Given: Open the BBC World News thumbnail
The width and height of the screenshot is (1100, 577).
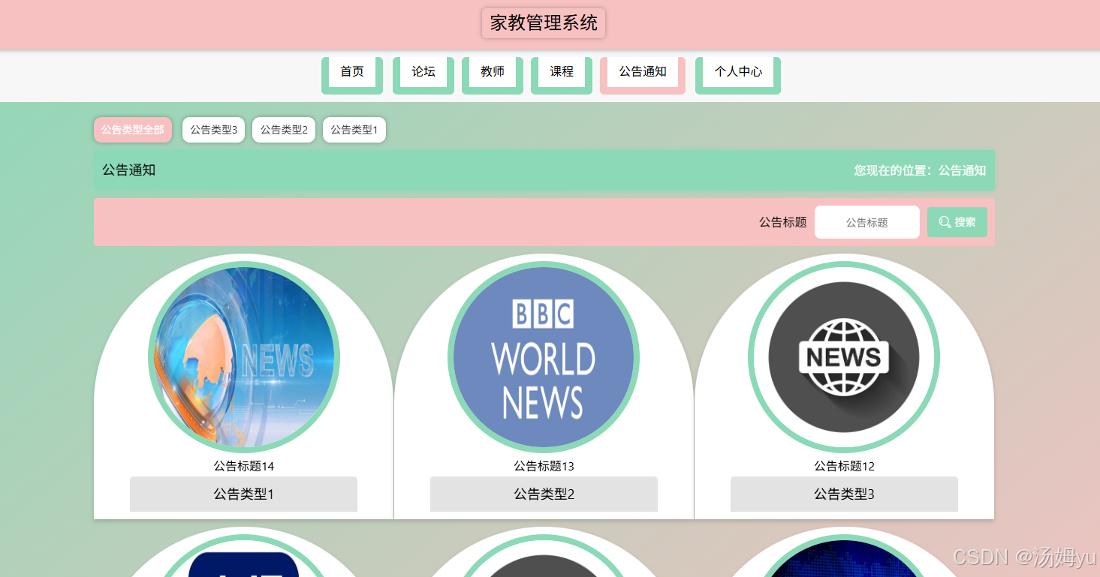Looking at the screenshot, I should coord(544,357).
